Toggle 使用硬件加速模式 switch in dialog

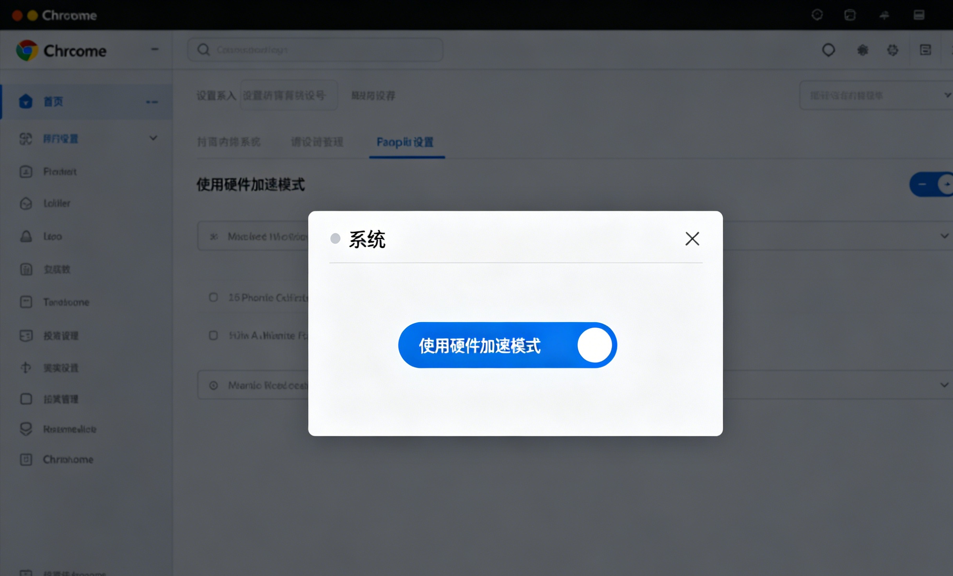point(507,345)
